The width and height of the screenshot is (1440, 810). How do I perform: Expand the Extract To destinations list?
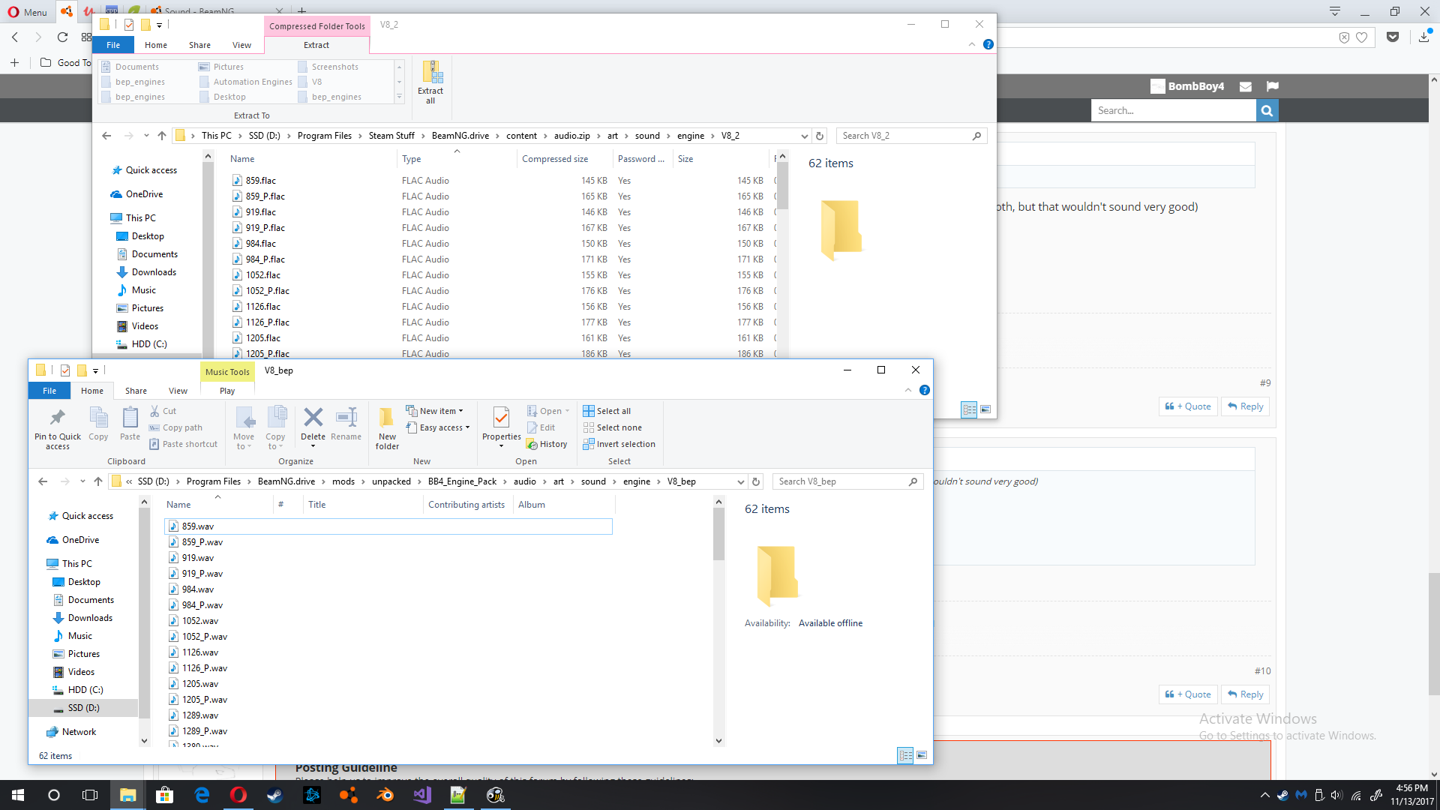[x=399, y=97]
